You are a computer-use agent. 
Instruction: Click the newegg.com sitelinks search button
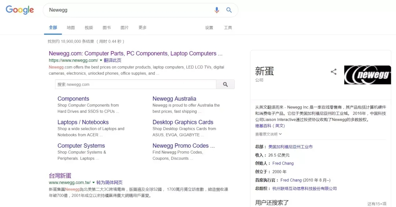click(225, 84)
